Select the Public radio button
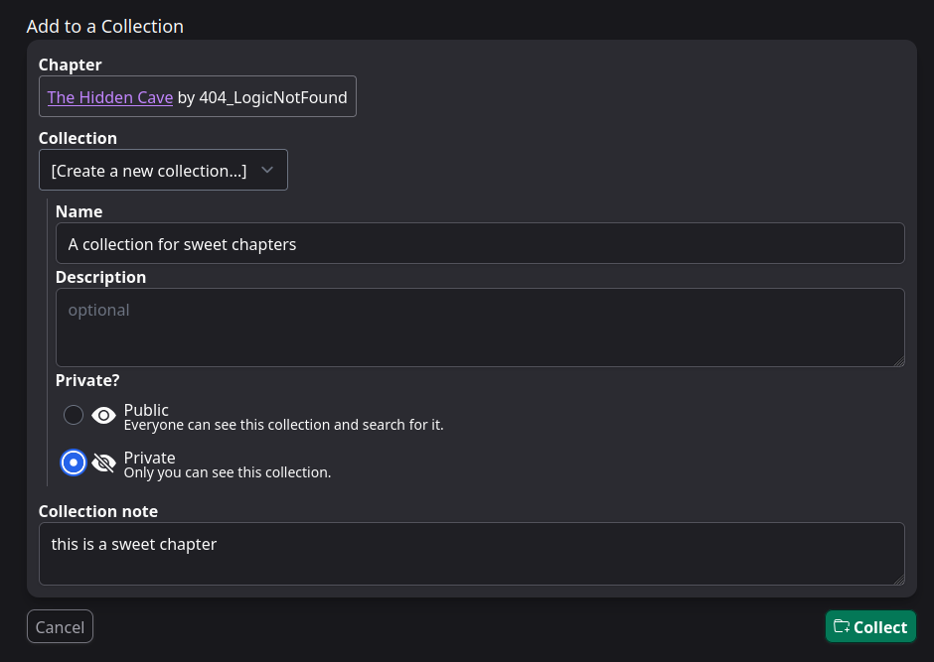This screenshot has height=662, width=934. 74,415
